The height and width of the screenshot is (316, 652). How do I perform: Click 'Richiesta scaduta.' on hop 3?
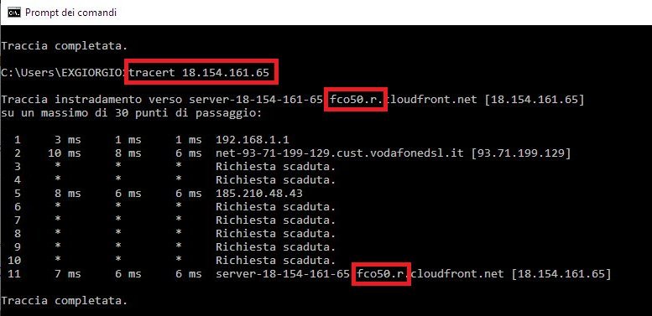[x=275, y=167]
